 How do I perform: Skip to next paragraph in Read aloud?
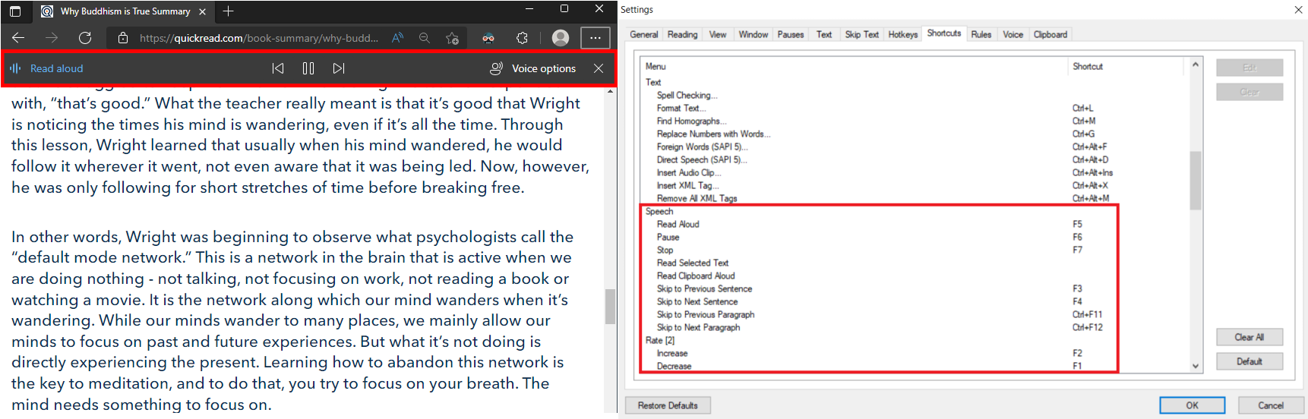tap(339, 68)
